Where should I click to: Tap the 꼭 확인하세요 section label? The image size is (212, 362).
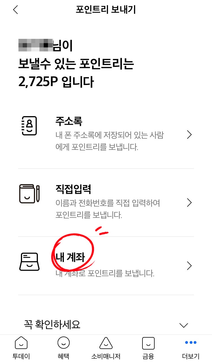[52, 324]
